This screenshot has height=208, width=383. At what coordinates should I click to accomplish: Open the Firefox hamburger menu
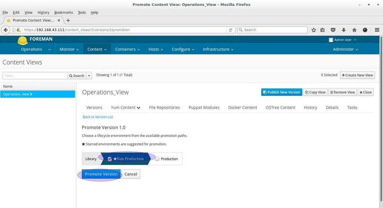pos(377,30)
